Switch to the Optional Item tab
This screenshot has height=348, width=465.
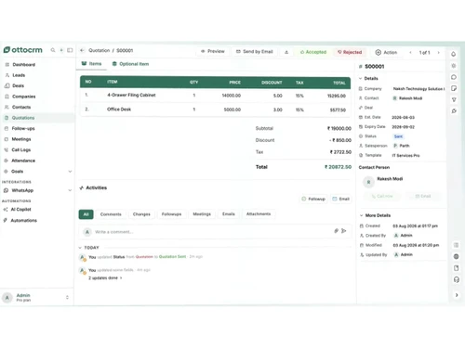[130, 64]
